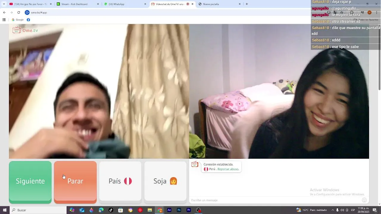Open Microsoft Edge from the taskbar
Screen dimensions: 381x214
(x=101, y=210)
